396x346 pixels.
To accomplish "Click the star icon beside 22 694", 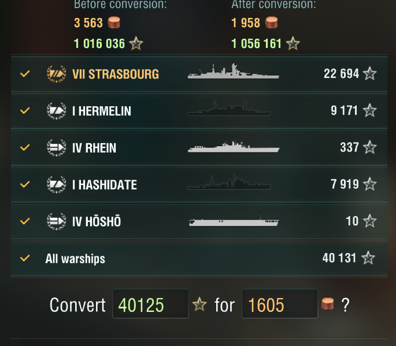I will 369,74.
